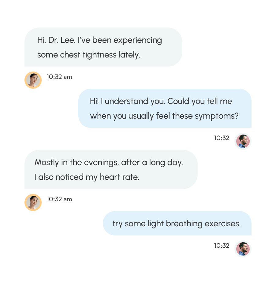Image resolution: width=276 pixels, height=285 pixels.
Task: Select the "Hi, Dr. Lee" message bubble
Action: (x=103, y=47)
